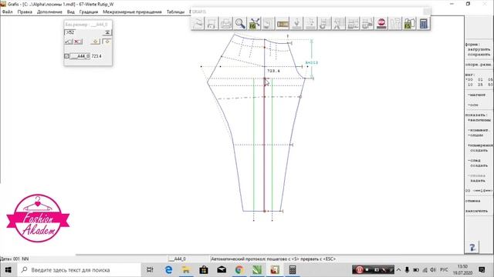494x277 pixels.
Task: Open the Вид menu
Action: coord(70,12)
